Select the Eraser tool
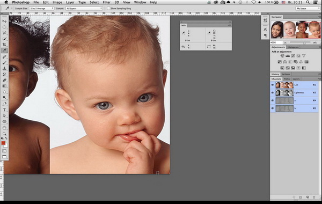 [x=4, y=80]
